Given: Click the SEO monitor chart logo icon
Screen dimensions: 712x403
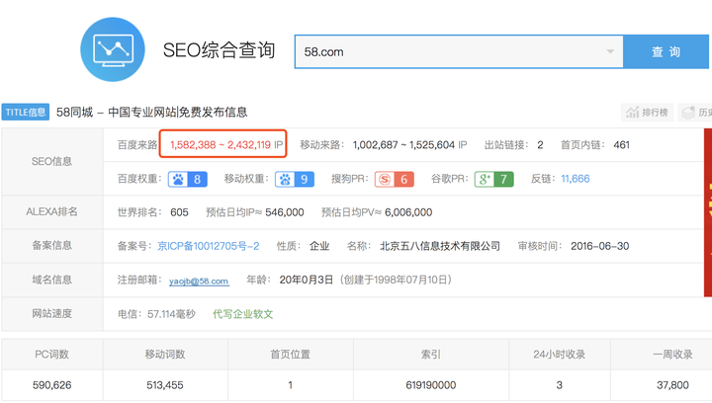Looking at the screenshot, I should [113, 49].
